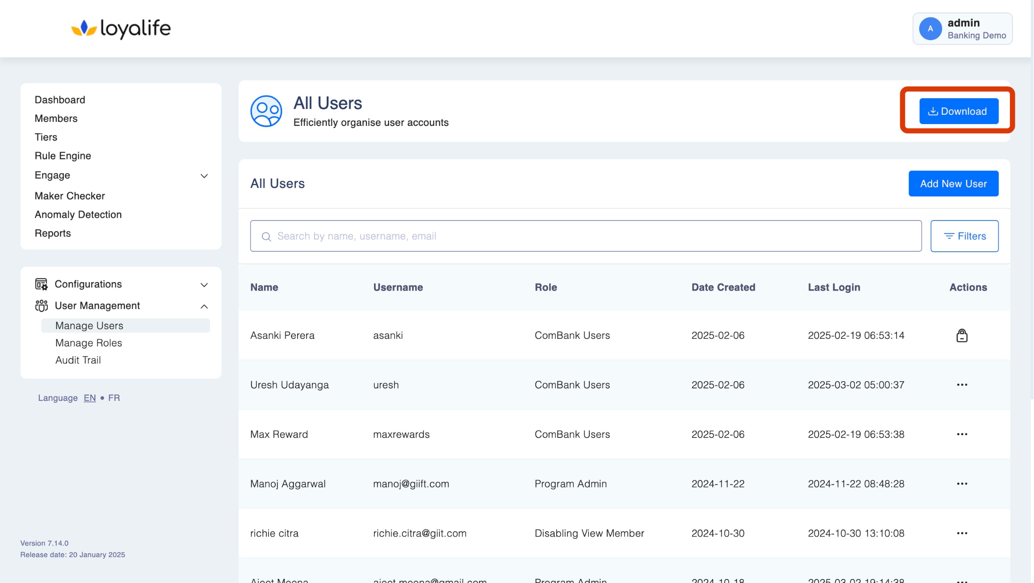
Task: Collapse the User Management section chevron
Action: [204, 306]
